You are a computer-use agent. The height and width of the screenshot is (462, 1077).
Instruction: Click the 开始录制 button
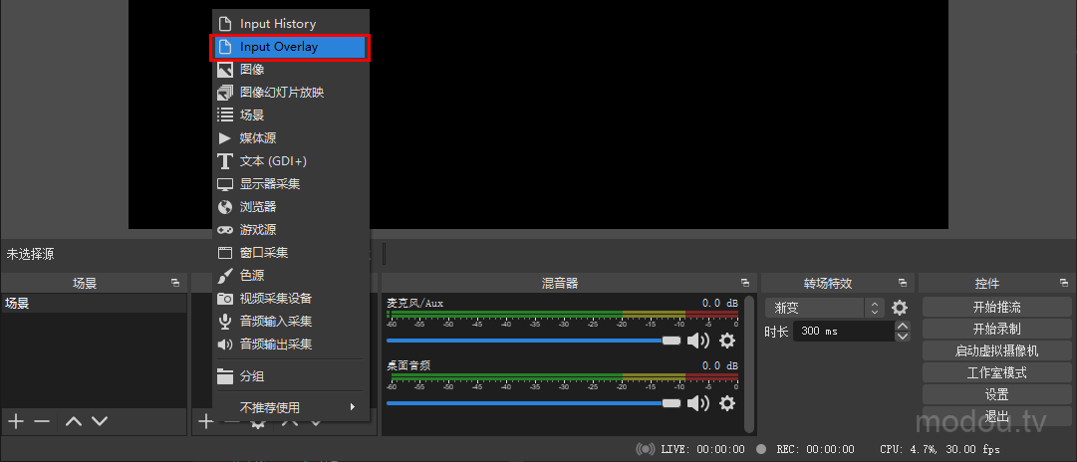[996, 329]
